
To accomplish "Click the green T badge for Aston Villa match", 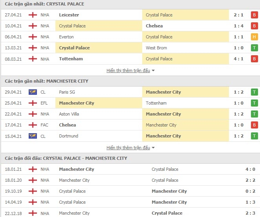I will [254, 114].
